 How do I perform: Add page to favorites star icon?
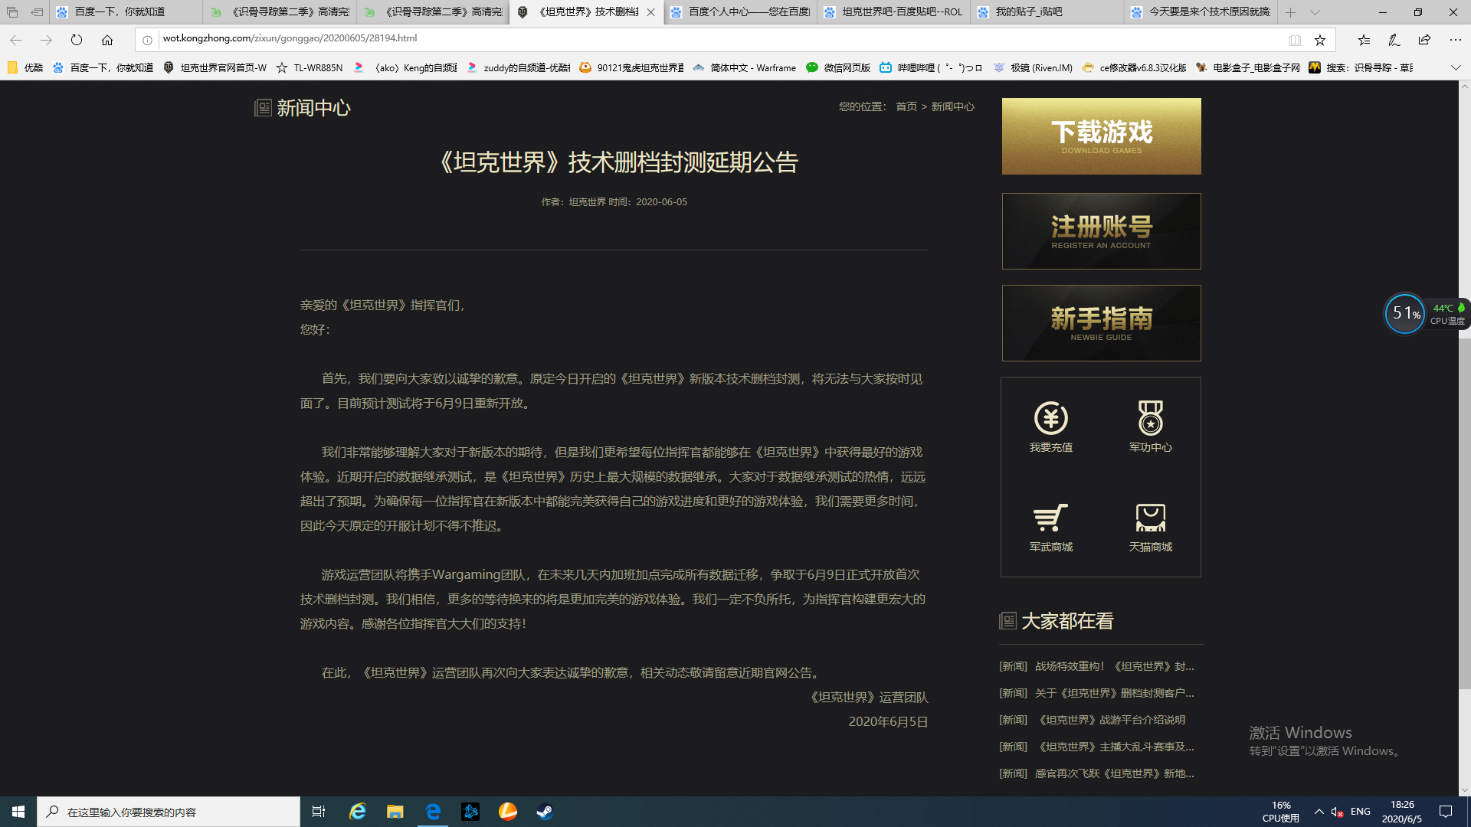pyautogui.click(x=1320, y=40)
